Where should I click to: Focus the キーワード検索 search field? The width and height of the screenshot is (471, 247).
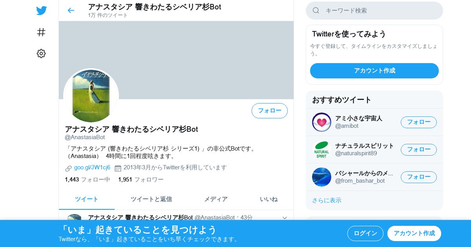374,11
